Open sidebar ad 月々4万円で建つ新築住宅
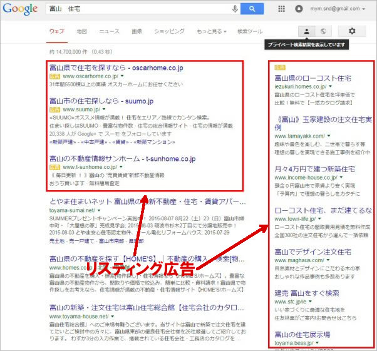 315,169
